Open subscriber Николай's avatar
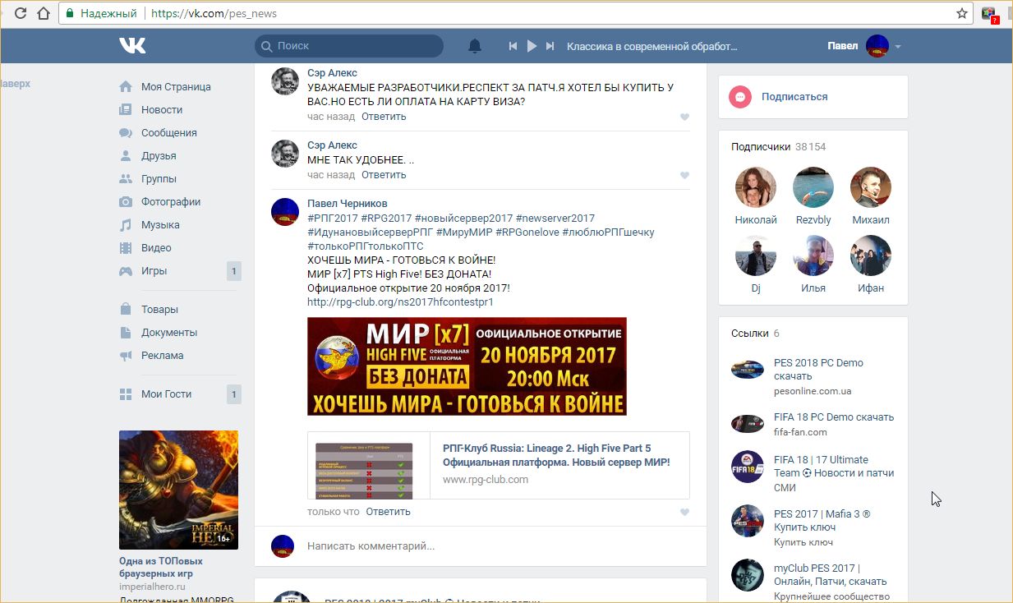The width and height of the screenshot is (1013, 603). 756,187
